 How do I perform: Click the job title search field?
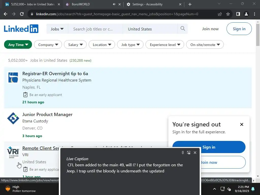tap(95, 29)
